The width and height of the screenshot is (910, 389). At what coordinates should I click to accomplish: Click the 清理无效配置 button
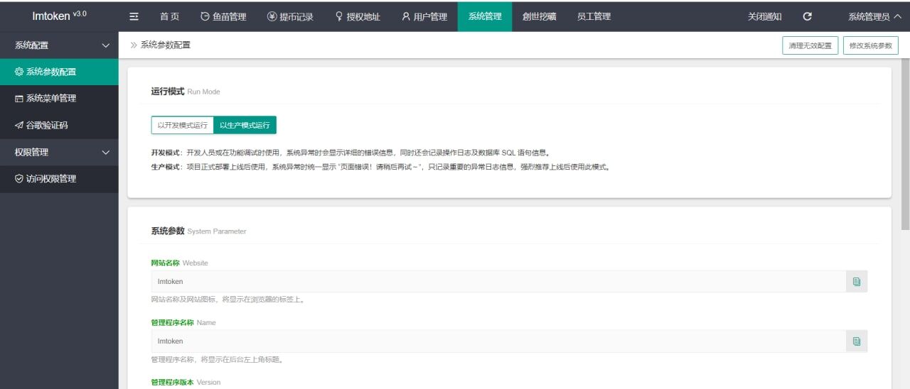pos(810,45)
